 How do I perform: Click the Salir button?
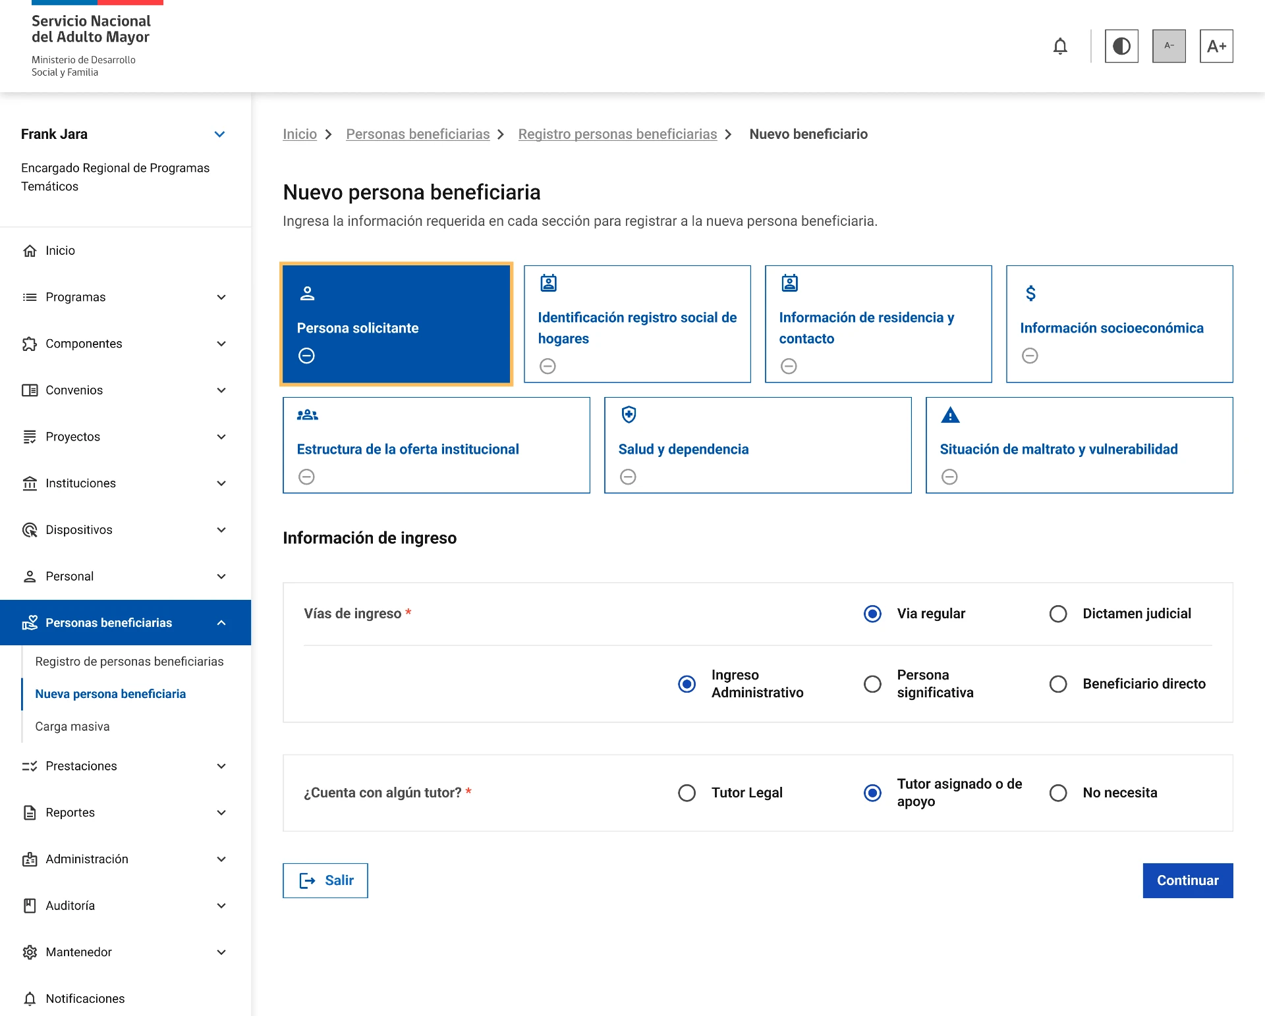(325, 880)
